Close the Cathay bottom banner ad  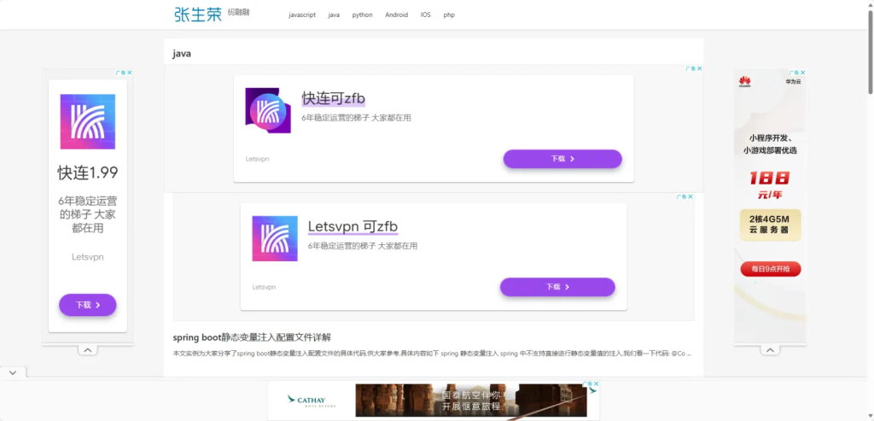click(x=596, y=383)
